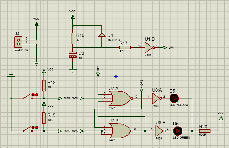Screen dimensions: 229x148
Task: Click the 10K value beside R18
Action: point(50,87)
